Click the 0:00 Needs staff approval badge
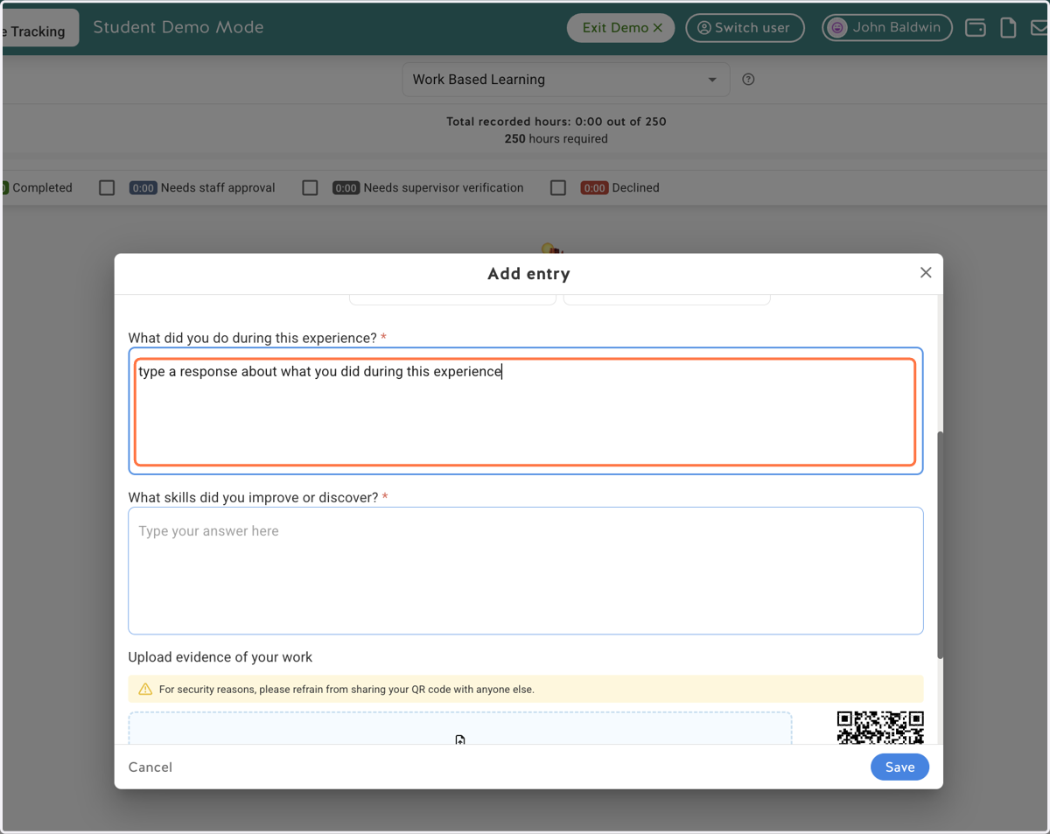1050x834 pixels. coord(143,188)
